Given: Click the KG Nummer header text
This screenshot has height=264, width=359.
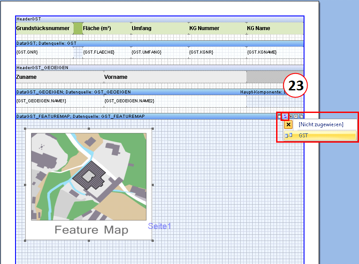Looking at the screenshot, I should 204,28.
